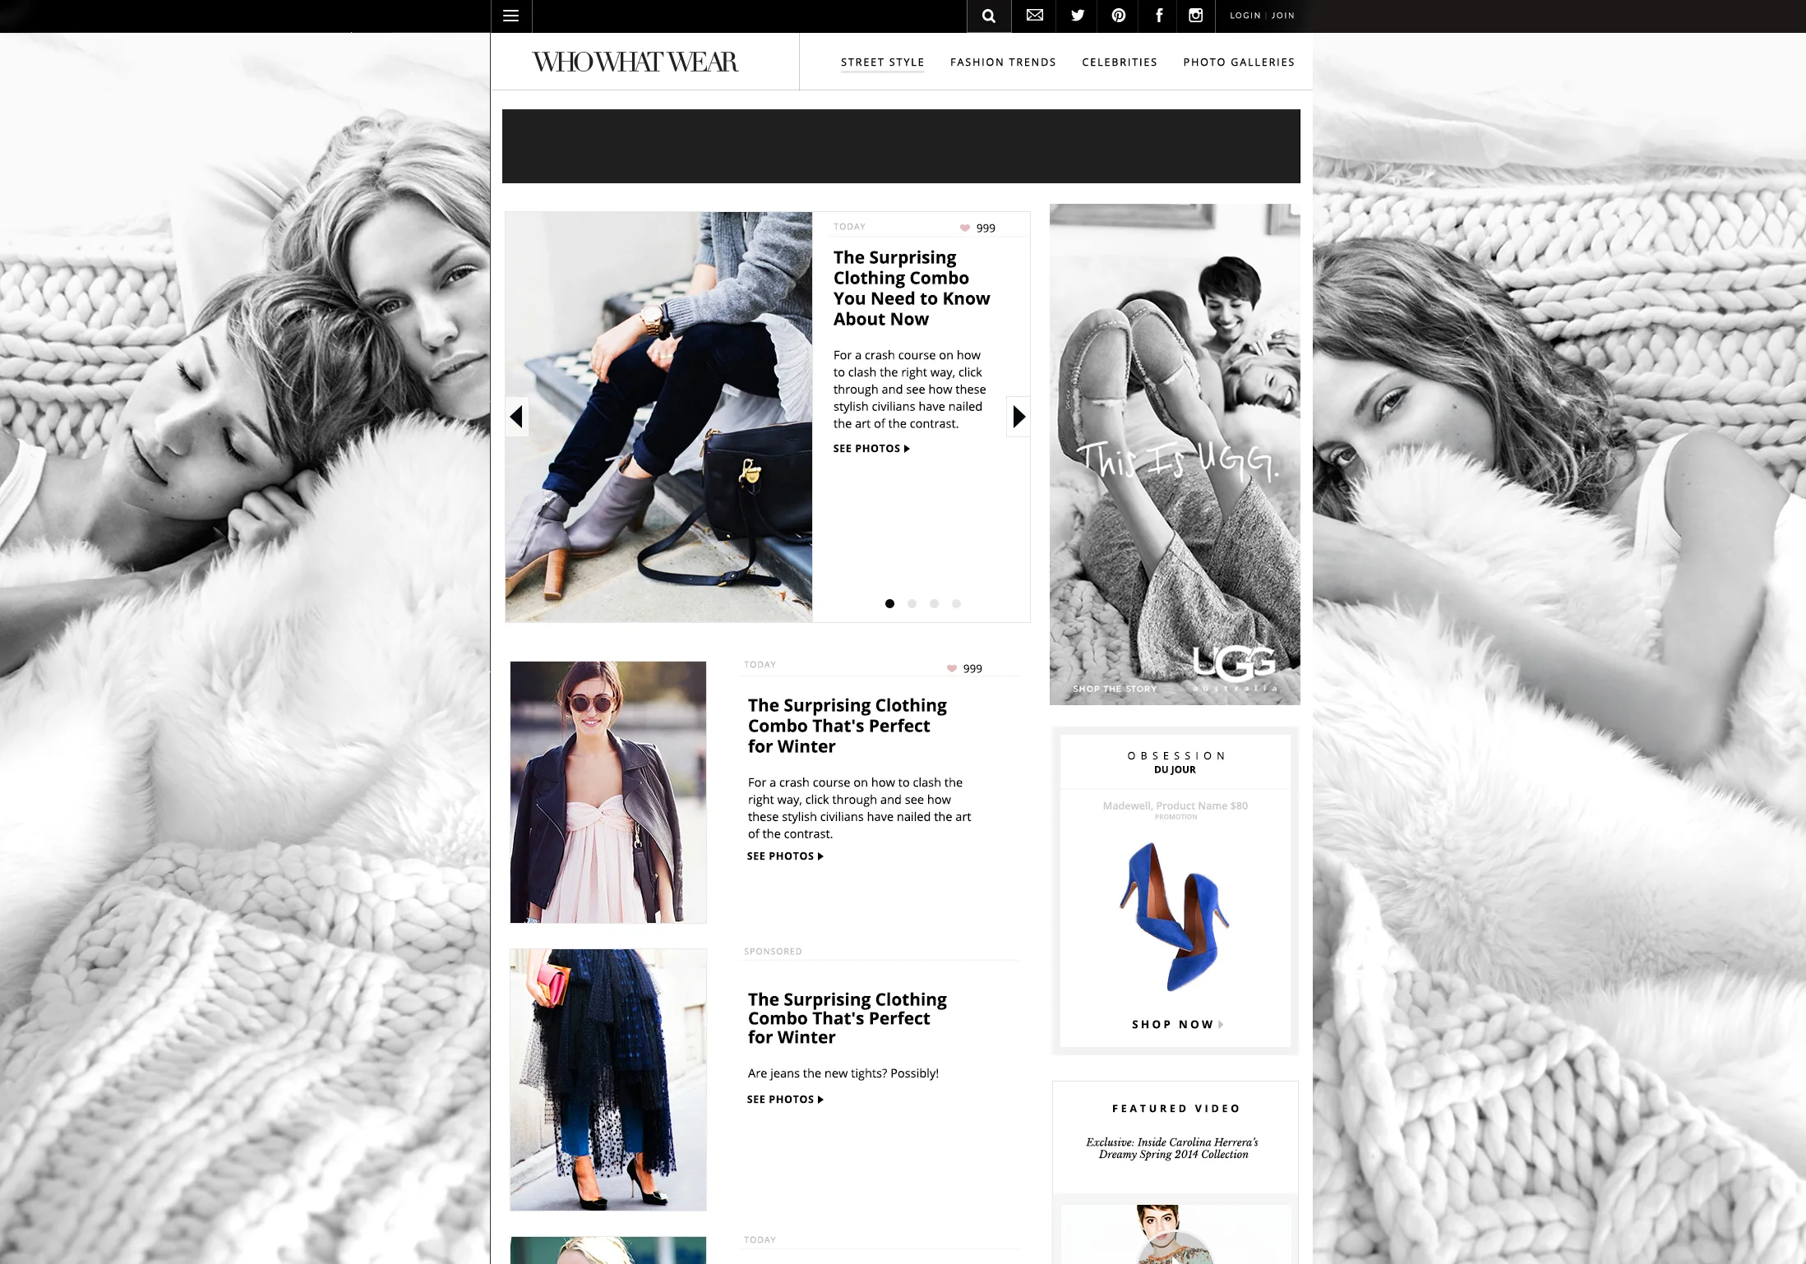1806x1264 pixels.
Task: Open the headline of the sunglasses article
Action: (x=848, y=727)
